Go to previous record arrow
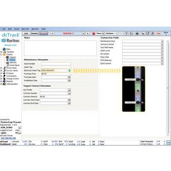Viewport: 171px width, 171px height. [x=53, y=33]
